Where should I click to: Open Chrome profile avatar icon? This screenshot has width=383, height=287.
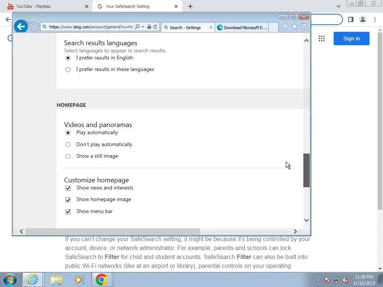pyautogui.click(x=363, y=19)
